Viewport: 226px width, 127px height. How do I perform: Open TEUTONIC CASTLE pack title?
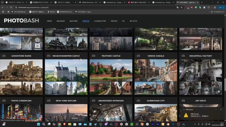click(111, 56)
